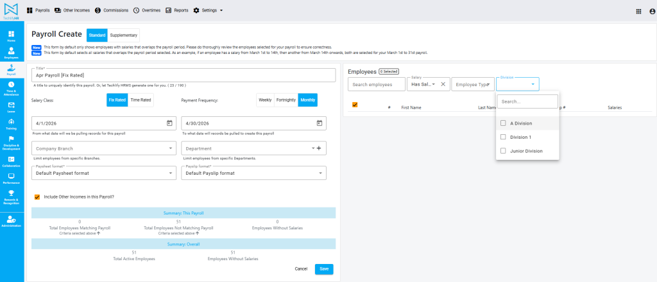Image resolution: width=657 pixels, height=282 pixels.
Task: Tick the Junior Division checkbox
Action: click(504, 151)
